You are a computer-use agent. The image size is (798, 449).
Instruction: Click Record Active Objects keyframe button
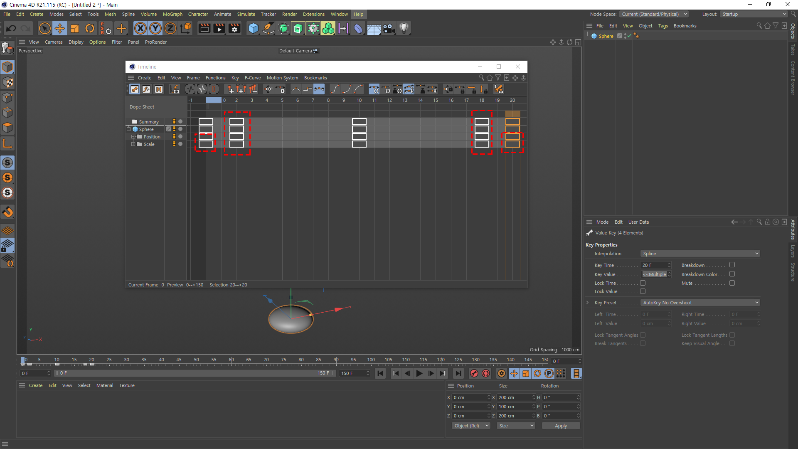(474, 373)
